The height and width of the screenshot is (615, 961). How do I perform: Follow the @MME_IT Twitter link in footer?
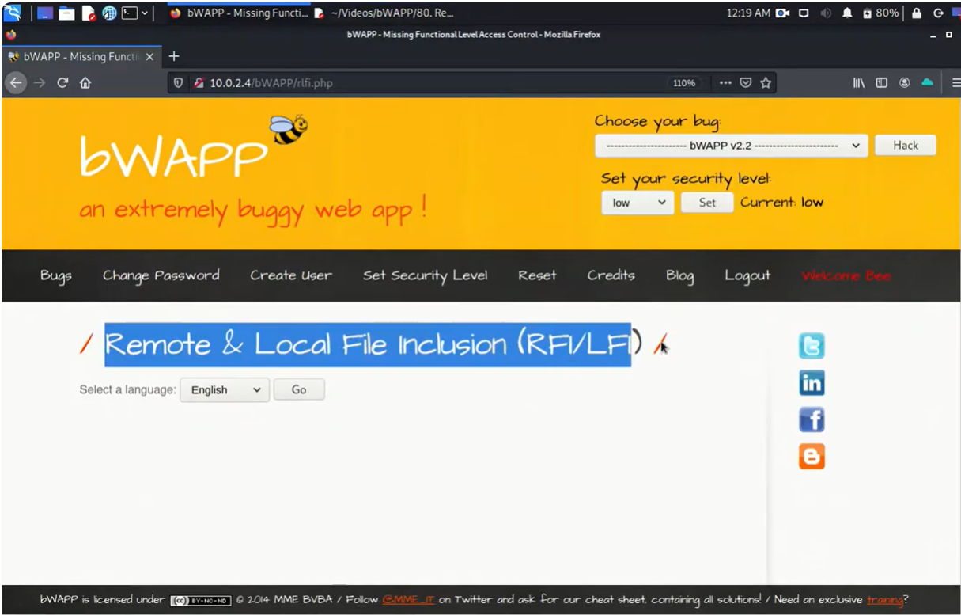[408, 599]
